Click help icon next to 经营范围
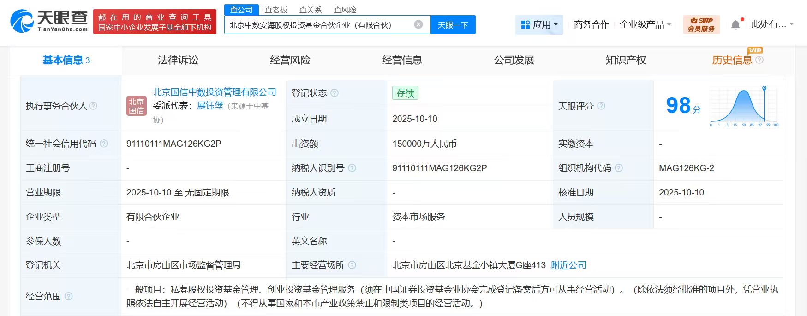Screen dimensions: 807x316 click(x=69, y=296)
